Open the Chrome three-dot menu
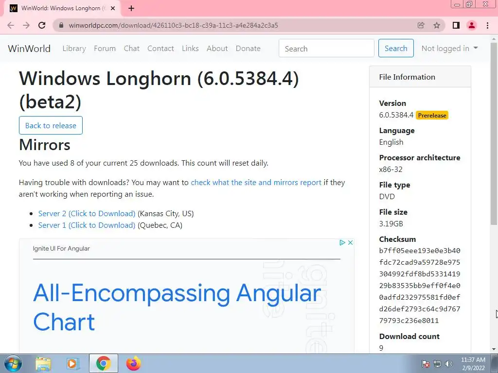 (487, 25)
